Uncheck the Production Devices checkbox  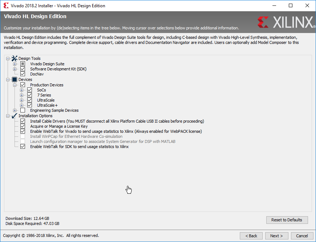coord(23,85)
